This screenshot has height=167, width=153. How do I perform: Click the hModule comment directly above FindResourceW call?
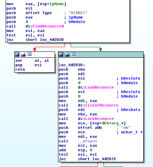click(77, 22)
